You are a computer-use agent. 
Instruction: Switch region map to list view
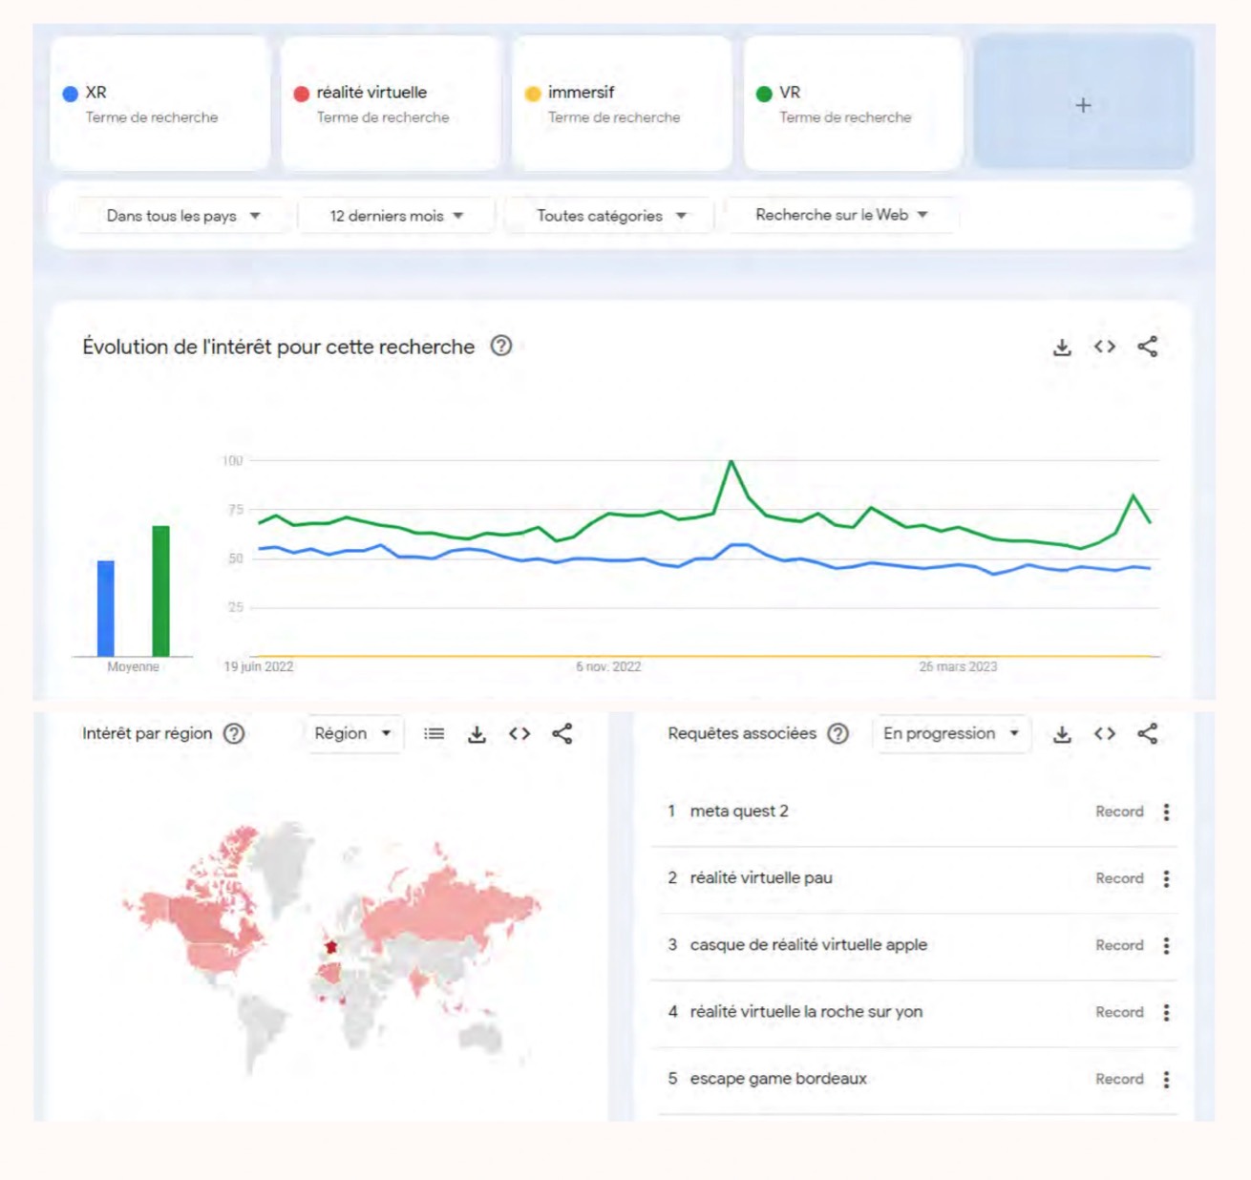click(434, 734)
